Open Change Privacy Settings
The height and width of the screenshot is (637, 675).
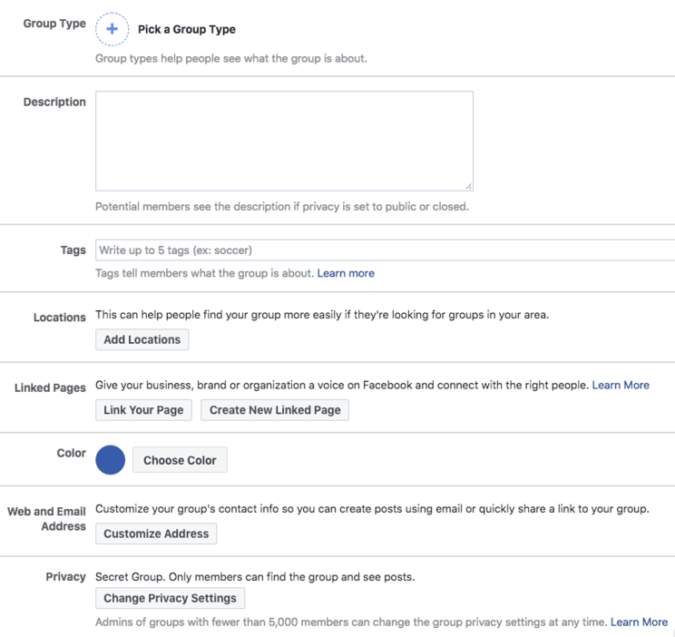(170, 598)
